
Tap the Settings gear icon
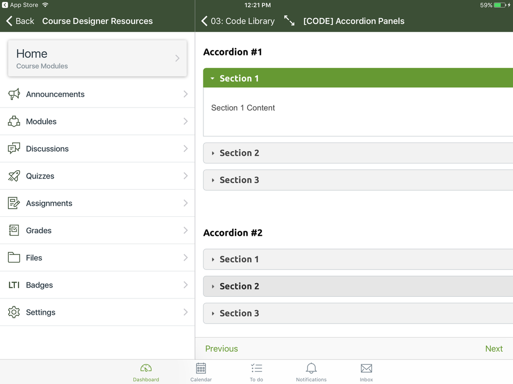[x=14, y=312]
